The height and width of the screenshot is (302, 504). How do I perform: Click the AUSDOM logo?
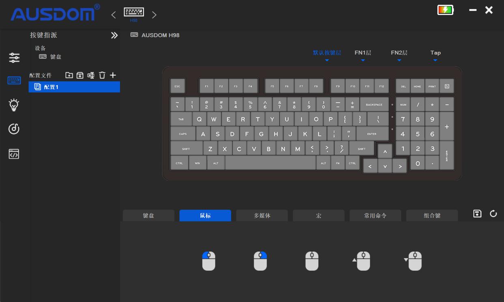click(x=55, y=13)
